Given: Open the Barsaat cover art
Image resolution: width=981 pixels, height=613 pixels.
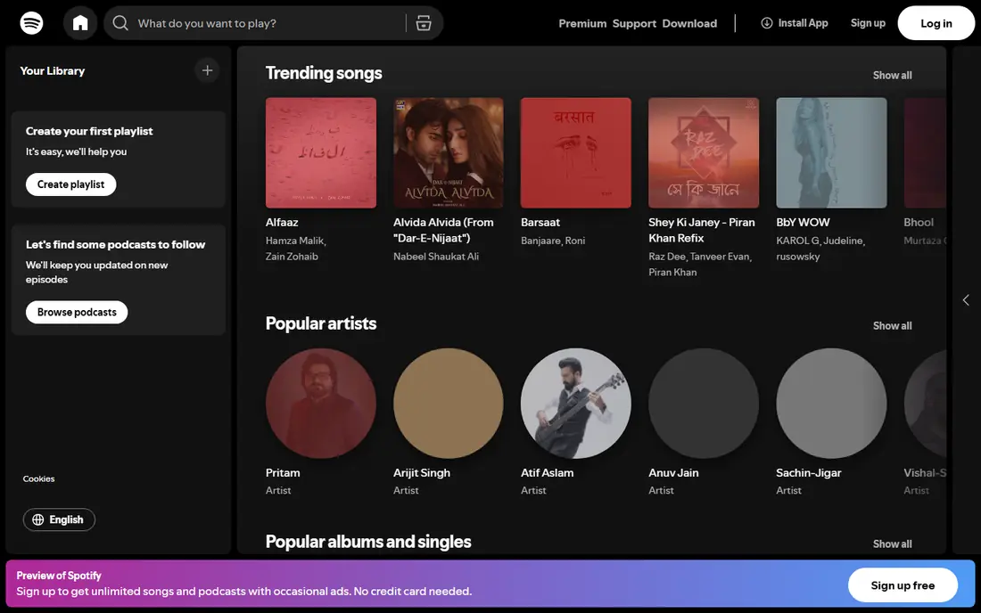Looking at the screenshot, I should (x=576, y=152).
